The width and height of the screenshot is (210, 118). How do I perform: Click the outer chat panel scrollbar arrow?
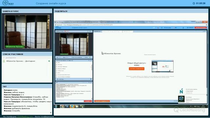coord(51,113)
